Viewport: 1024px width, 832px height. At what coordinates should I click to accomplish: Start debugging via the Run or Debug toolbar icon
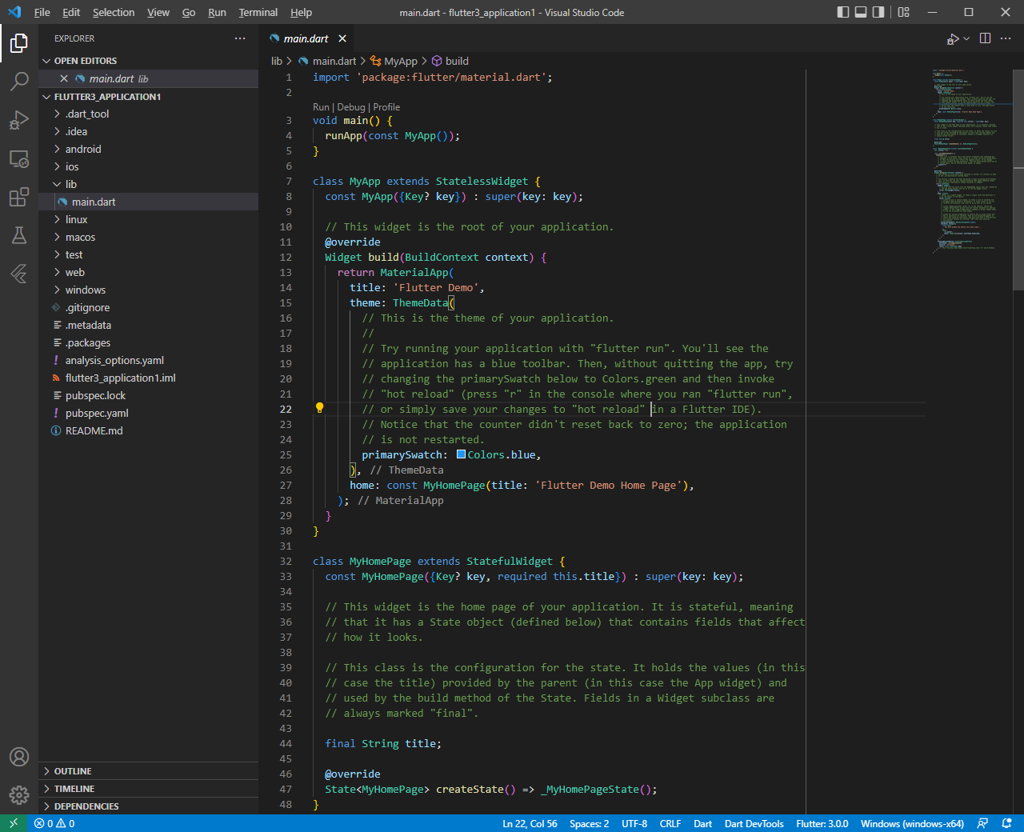pos(954,38)
